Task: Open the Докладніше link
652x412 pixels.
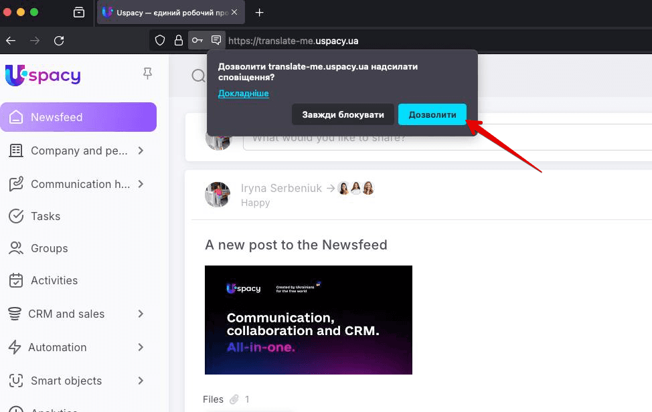Action: (x=243, y=94)
